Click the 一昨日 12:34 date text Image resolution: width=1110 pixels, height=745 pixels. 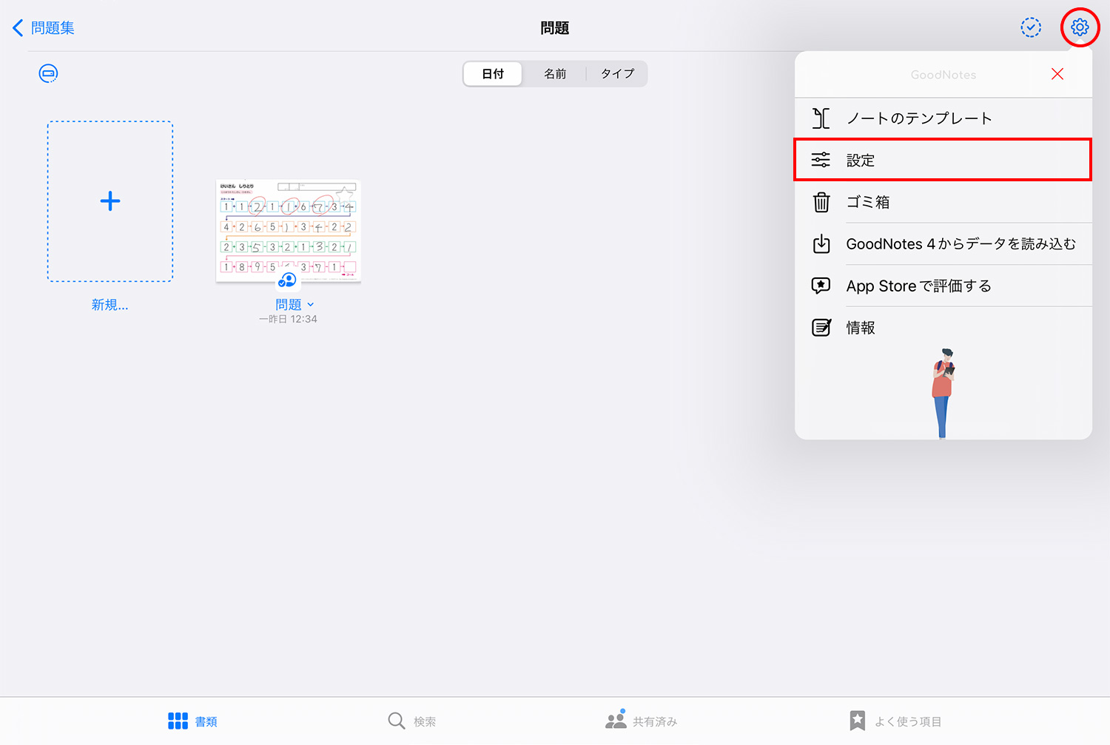click(288, 320)
